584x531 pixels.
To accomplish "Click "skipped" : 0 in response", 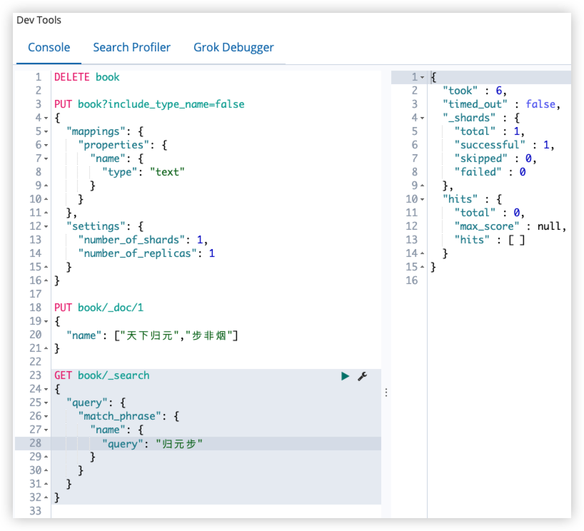I will (495, 158).
